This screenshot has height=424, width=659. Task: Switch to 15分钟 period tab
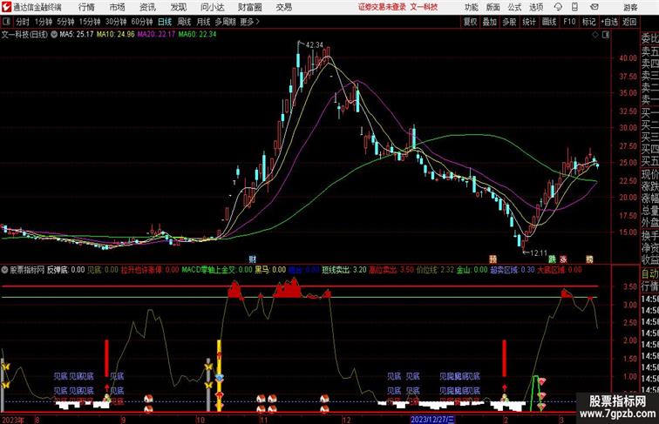pyautogui.click(x=90, y=22)
